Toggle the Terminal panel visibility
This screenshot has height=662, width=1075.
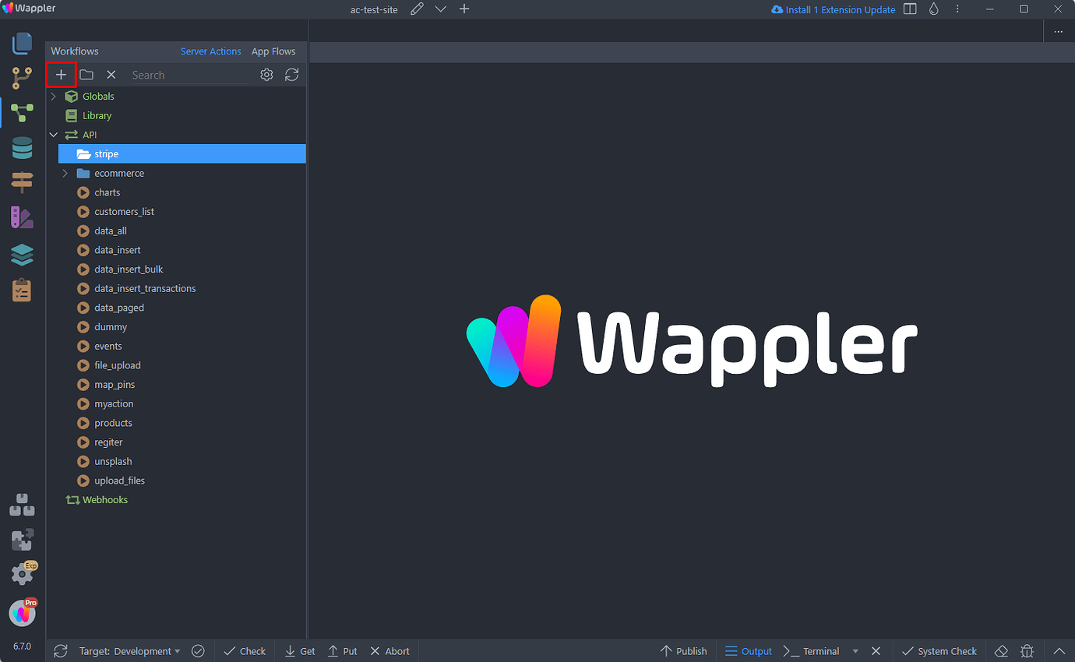click(x=819, y=650)
